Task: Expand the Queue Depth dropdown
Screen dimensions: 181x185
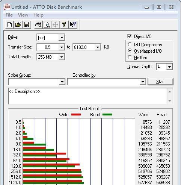Action: [x=169, y=67]
